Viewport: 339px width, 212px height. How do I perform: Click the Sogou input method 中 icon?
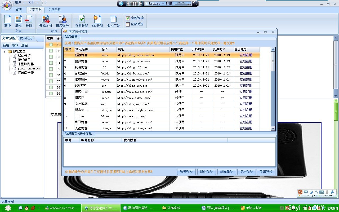click(306, 192)
